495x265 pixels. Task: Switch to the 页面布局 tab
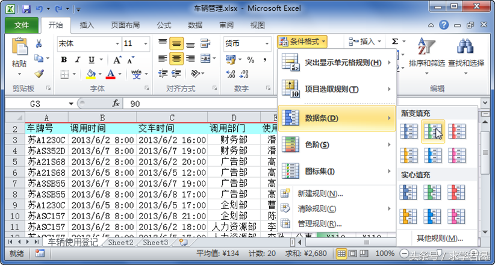pos(125,25)
